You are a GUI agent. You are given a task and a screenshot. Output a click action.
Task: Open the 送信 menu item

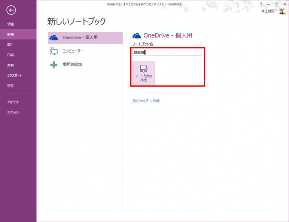(x=10, y=86)
